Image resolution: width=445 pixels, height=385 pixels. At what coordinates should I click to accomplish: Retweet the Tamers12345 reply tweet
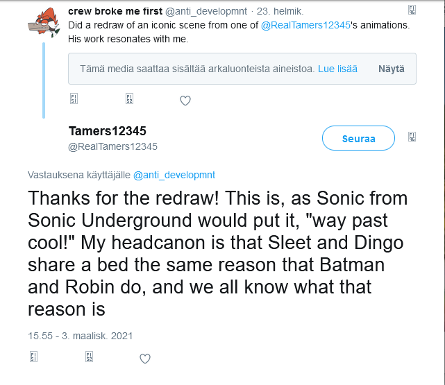click(x=89, y=358)
